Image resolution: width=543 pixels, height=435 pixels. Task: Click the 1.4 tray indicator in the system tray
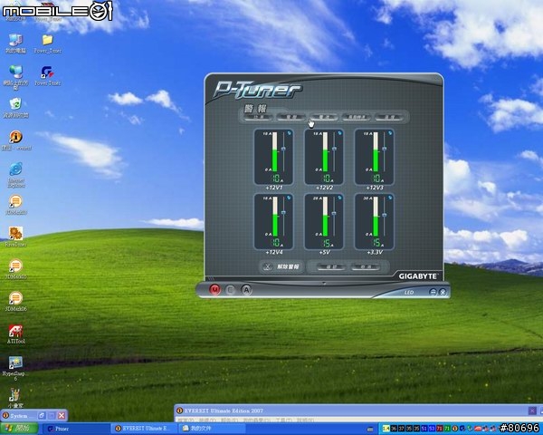[x=386, y=429]
